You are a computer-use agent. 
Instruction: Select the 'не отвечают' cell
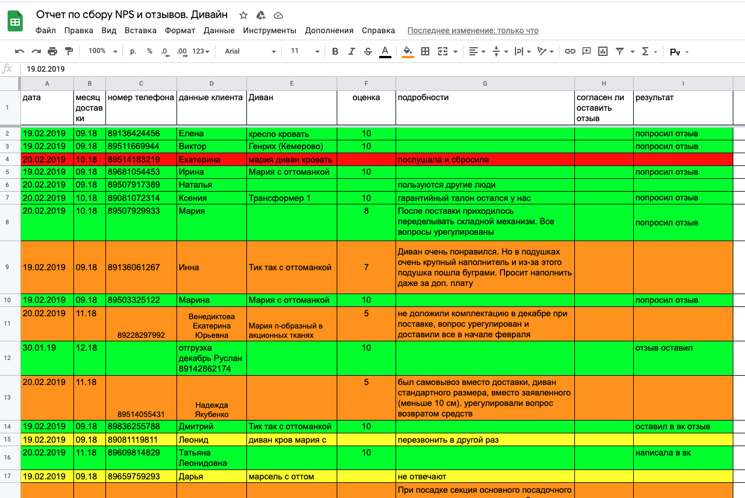tap(485, 476)
